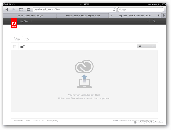171x130 pixels.
Task: Close the My files tab
Action: point(111,15)
